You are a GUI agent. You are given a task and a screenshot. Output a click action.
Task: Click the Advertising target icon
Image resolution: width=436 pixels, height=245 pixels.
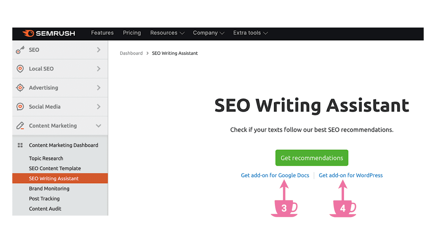click(20, 87)
